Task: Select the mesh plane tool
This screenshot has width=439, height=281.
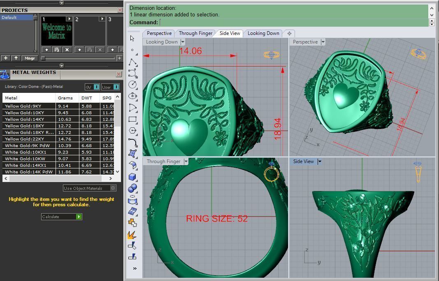Action: [132, 212]
